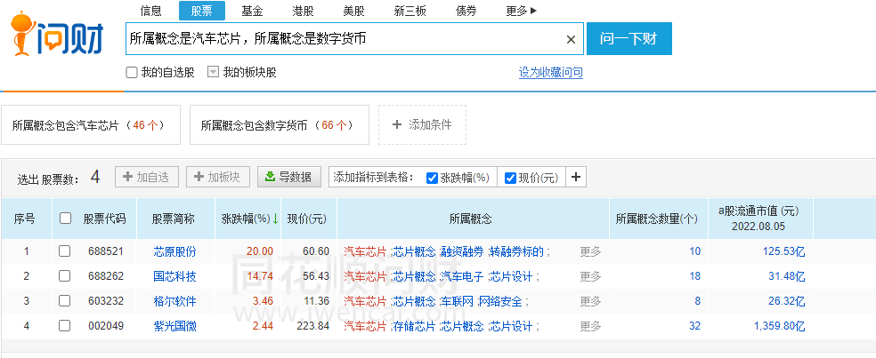Uncheck the 涨跌幅(%) indicator checkbox
Image resolution: width=876 pixels, height=358 pixels.
coord(432,178)
